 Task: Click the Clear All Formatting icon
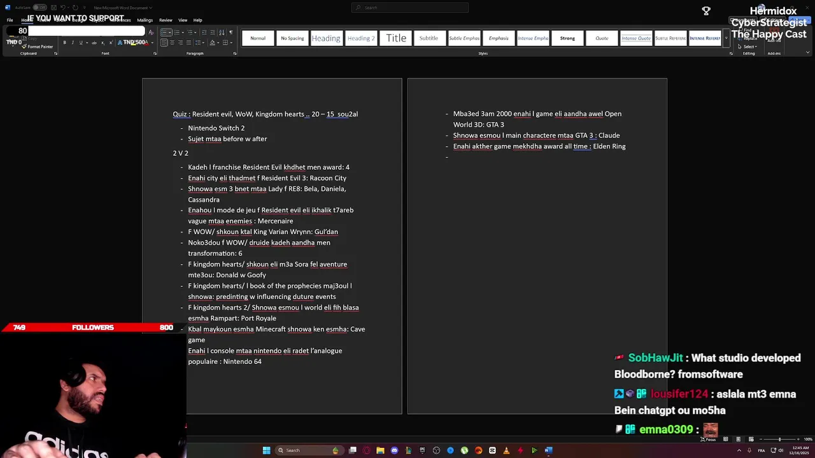pos(151,32)
